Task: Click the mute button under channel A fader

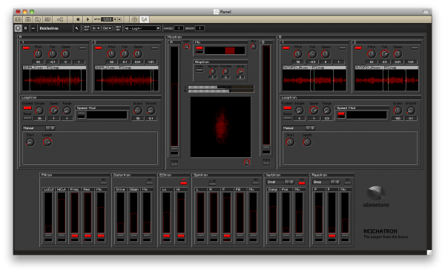Action: pyautogui.click(x=174, y=164)
